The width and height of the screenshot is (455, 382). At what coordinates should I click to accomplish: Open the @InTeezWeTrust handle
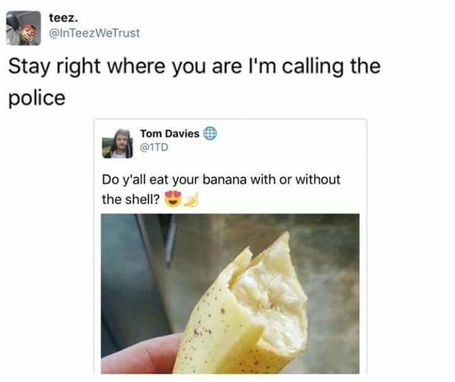click(x=95, y=33)
